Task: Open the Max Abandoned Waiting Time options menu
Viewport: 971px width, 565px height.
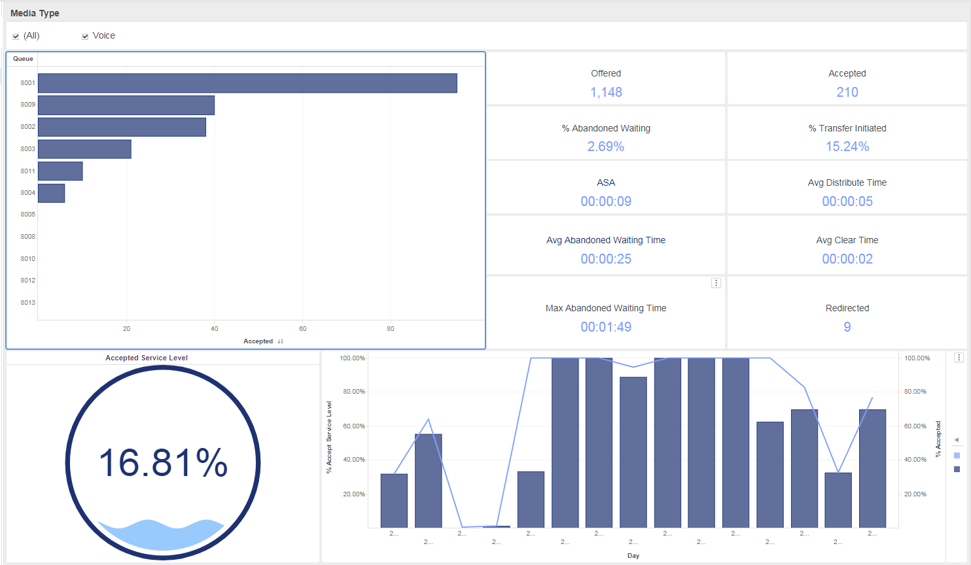Action: (716, 283)
